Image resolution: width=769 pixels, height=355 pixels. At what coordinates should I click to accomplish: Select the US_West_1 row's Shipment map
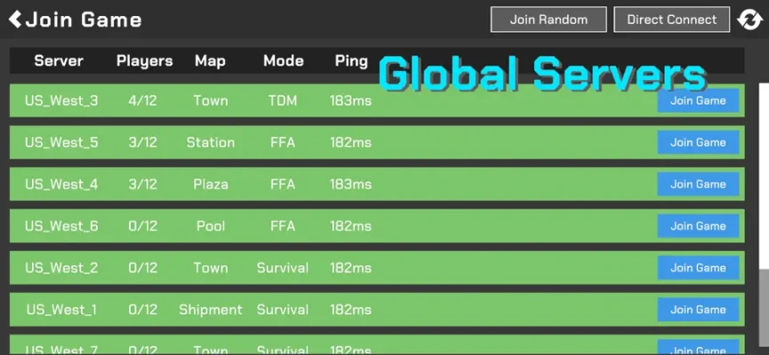coord(210,310)
